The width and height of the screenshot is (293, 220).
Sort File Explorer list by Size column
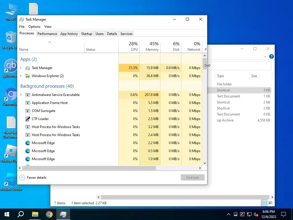click(260, 76)
